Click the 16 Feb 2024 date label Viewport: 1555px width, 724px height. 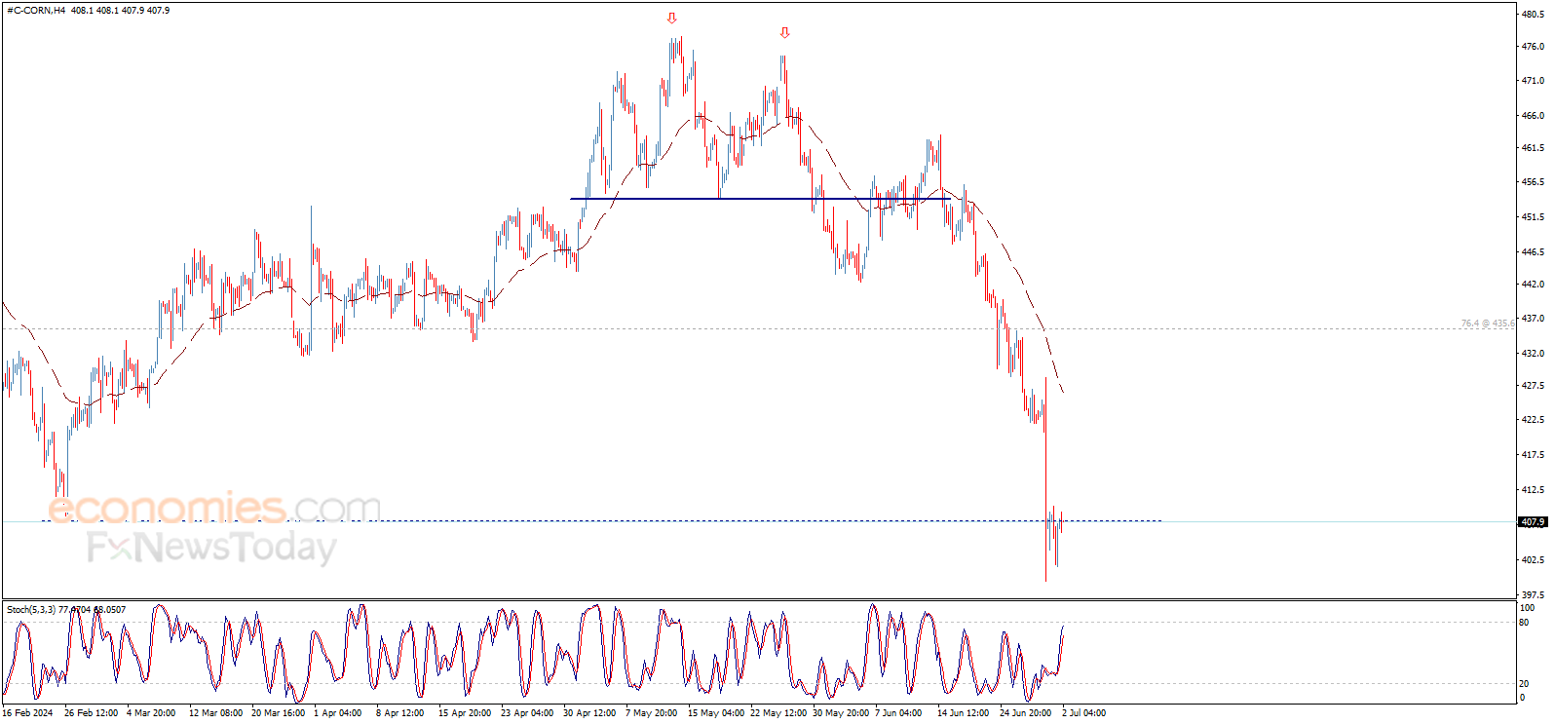click(x=28, y=713)
